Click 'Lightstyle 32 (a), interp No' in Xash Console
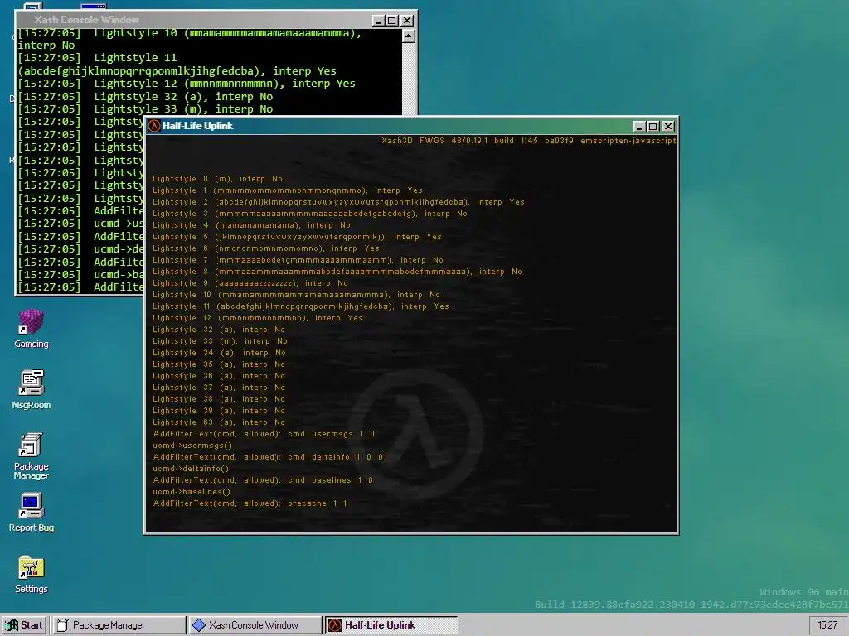The width and height of the screenshot is (849, 636). click(146, 97)
